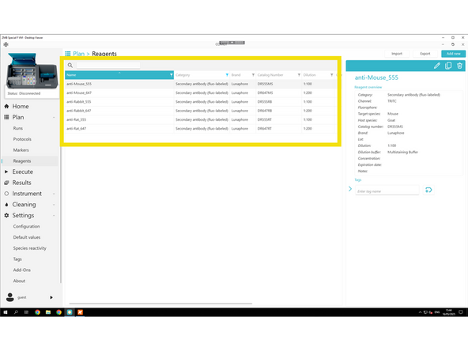
Task: Select the anti-Mouse_647 row
Action: [201, 92]
